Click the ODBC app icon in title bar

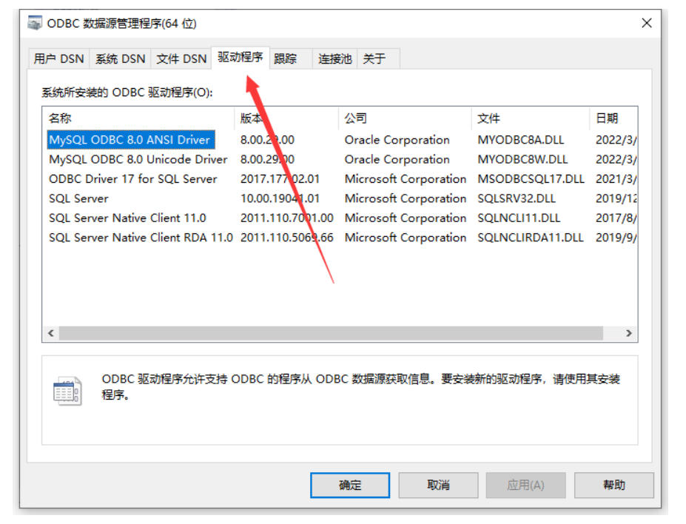tap(35, 24)
